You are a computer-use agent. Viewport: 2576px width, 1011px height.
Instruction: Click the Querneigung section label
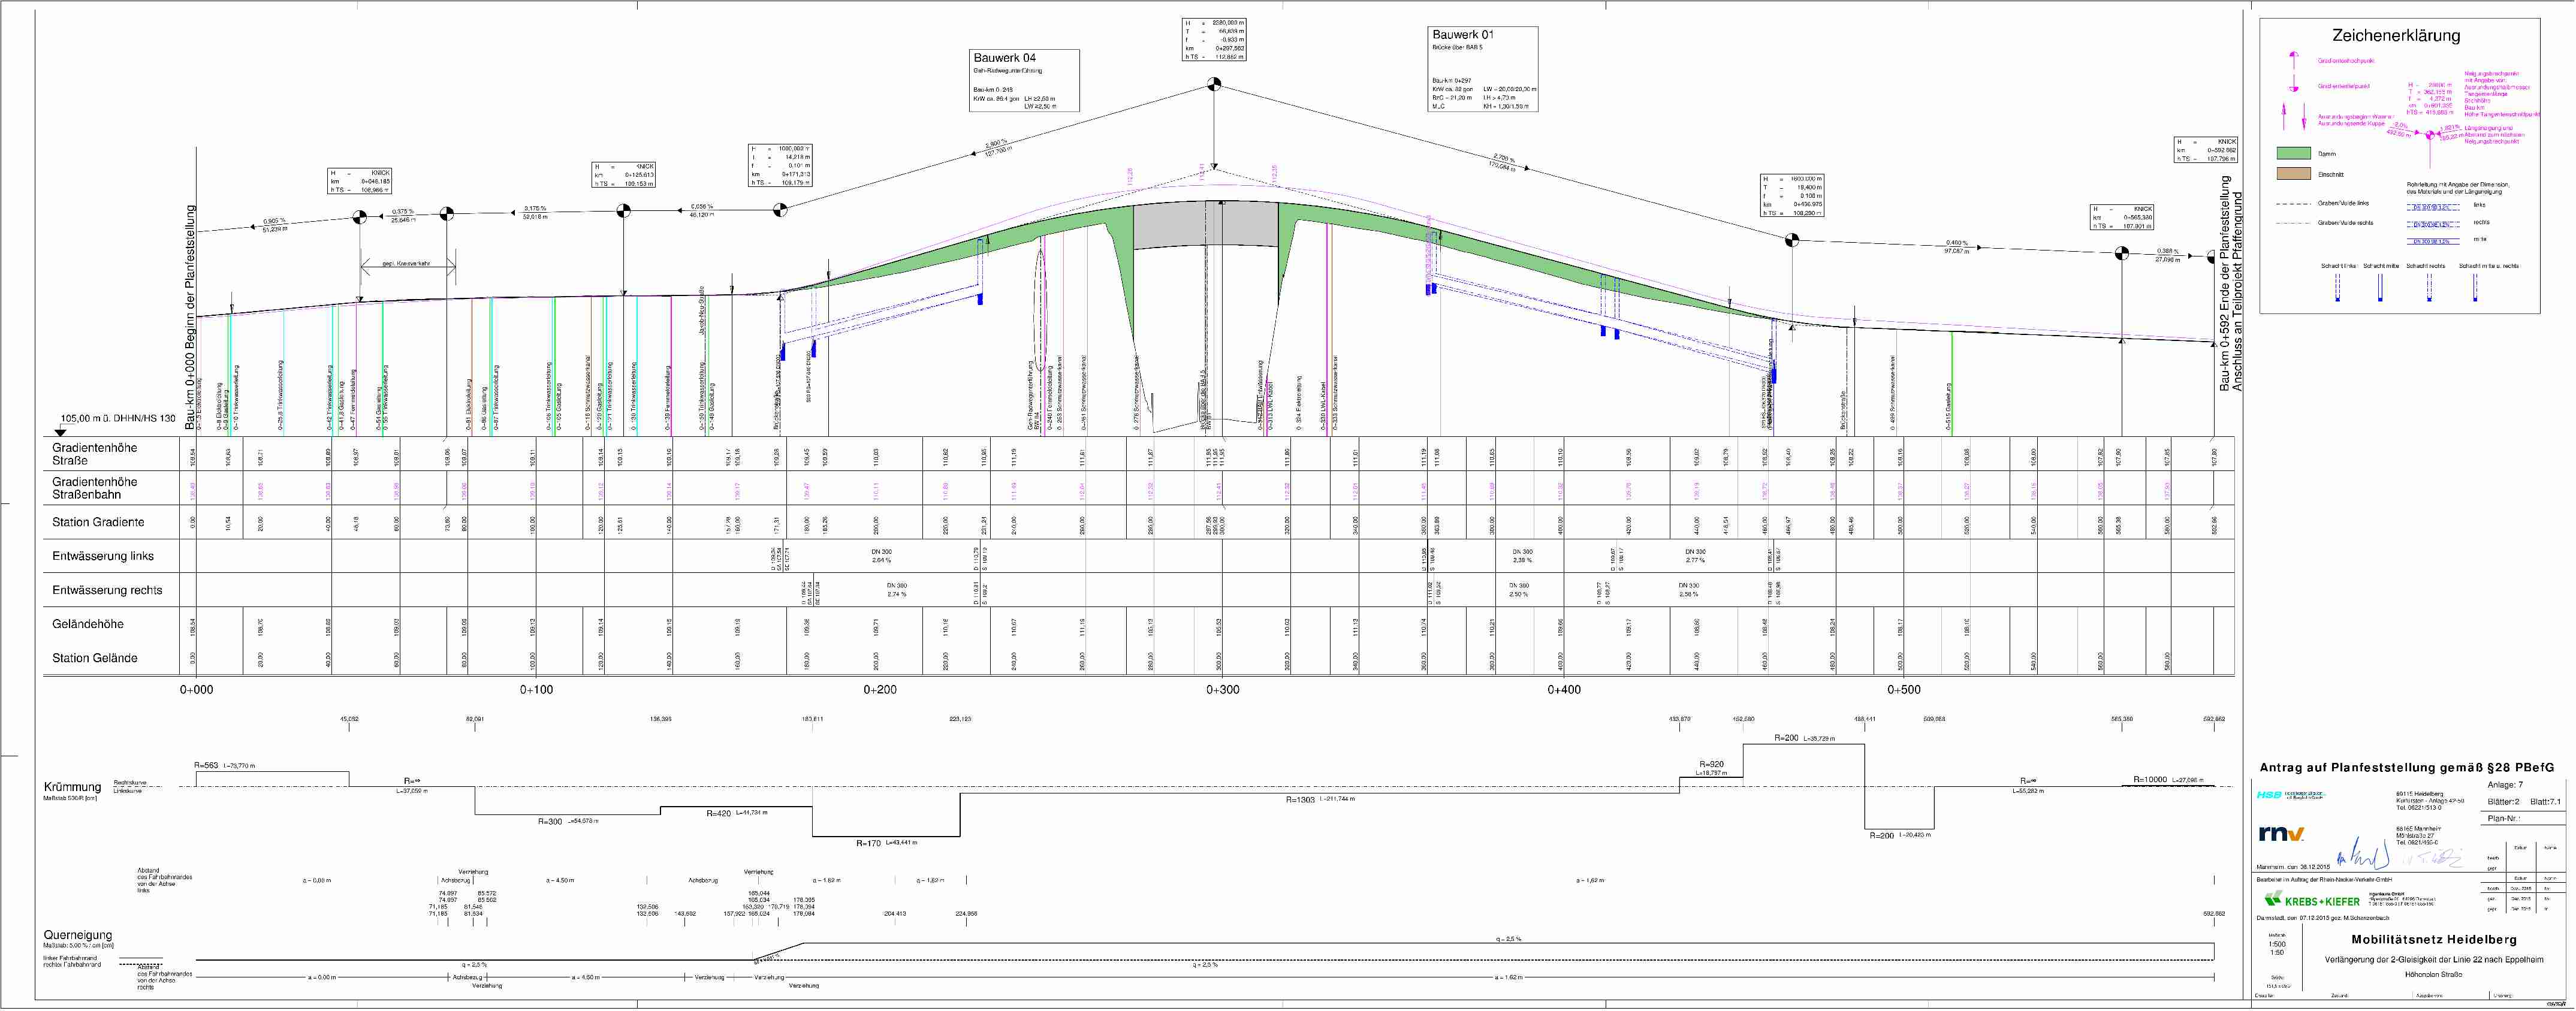77,935
